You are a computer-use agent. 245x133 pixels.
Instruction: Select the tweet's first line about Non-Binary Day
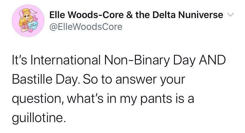[x=119, y=60]
